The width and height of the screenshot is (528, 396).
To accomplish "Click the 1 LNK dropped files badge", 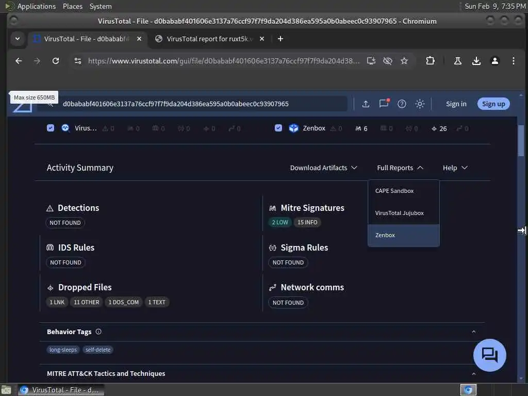I will tap(57, 302).
